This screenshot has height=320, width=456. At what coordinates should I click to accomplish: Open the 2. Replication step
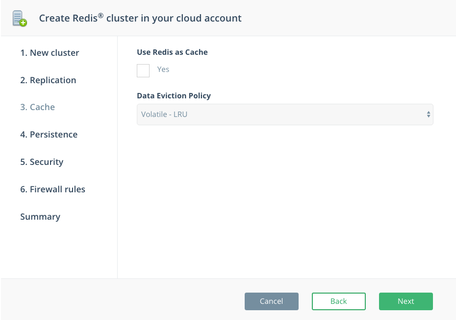(x=48, y=80)
